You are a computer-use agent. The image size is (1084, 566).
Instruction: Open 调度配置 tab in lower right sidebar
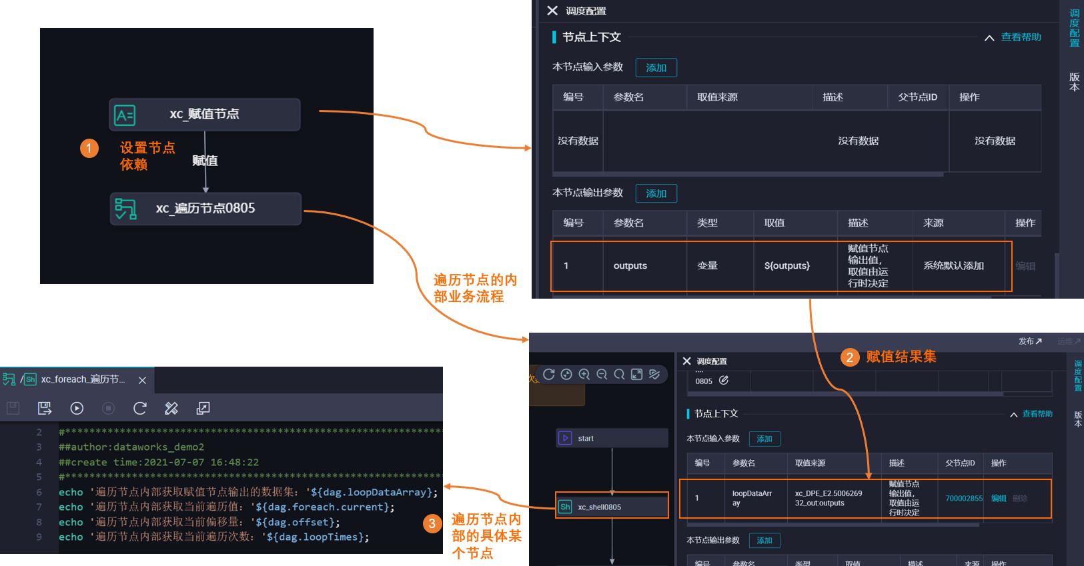point(1078,376)
